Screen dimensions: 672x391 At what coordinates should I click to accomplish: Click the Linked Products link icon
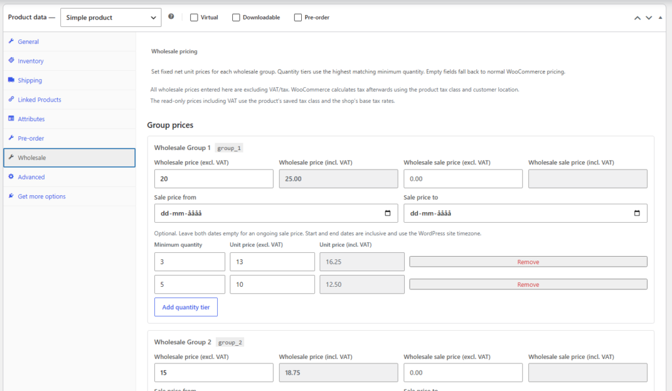tap(11, 99)
